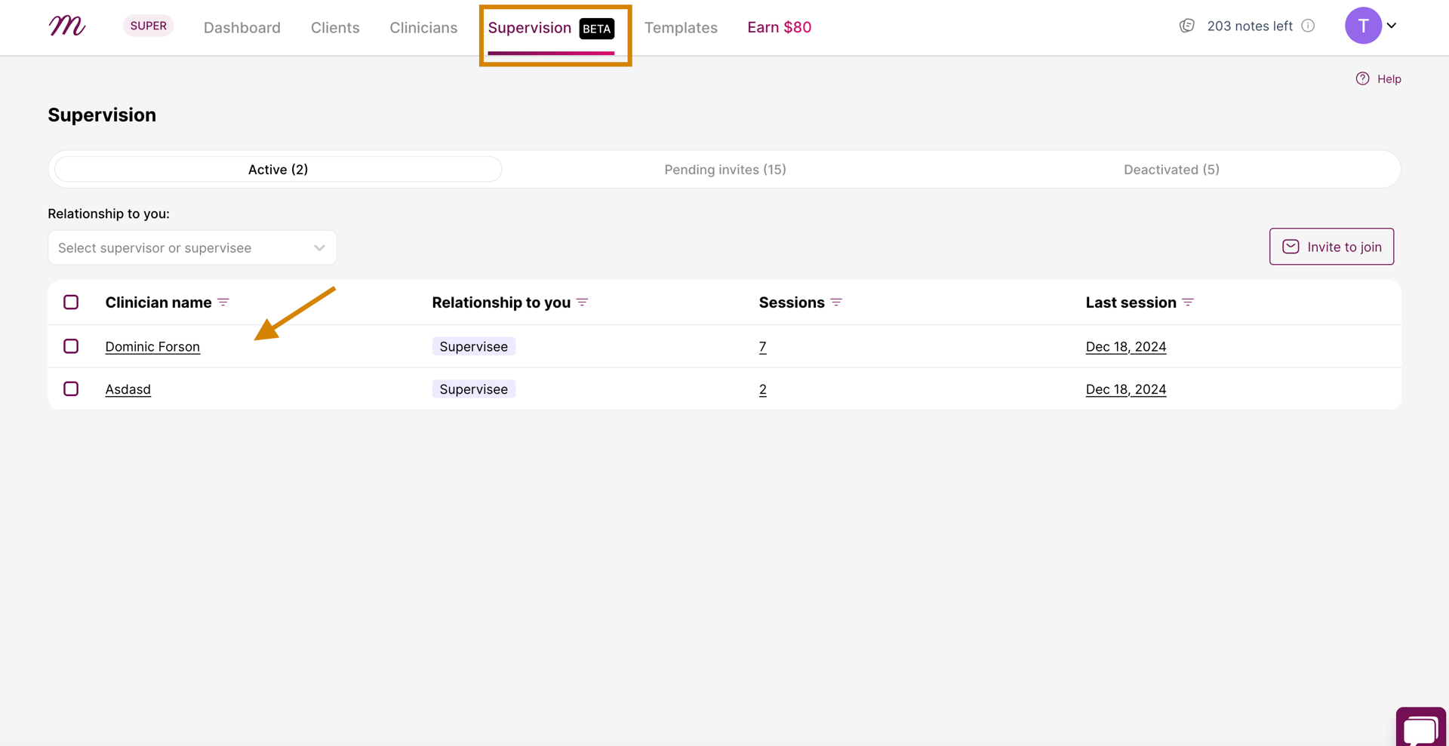The image size is (1449, 746).
Task: Open the Help question-mark icon
Action: (1362, 78)
